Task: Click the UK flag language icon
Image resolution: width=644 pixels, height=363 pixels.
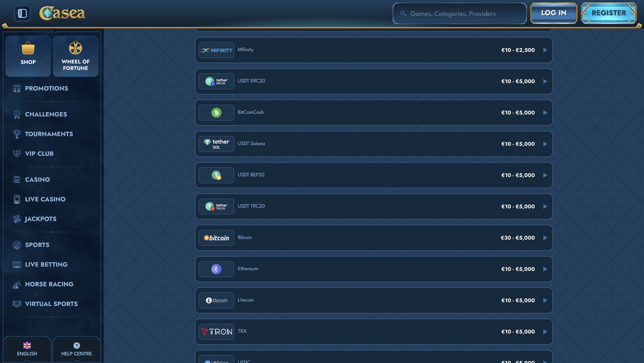Action: click(x=27, y=346)
